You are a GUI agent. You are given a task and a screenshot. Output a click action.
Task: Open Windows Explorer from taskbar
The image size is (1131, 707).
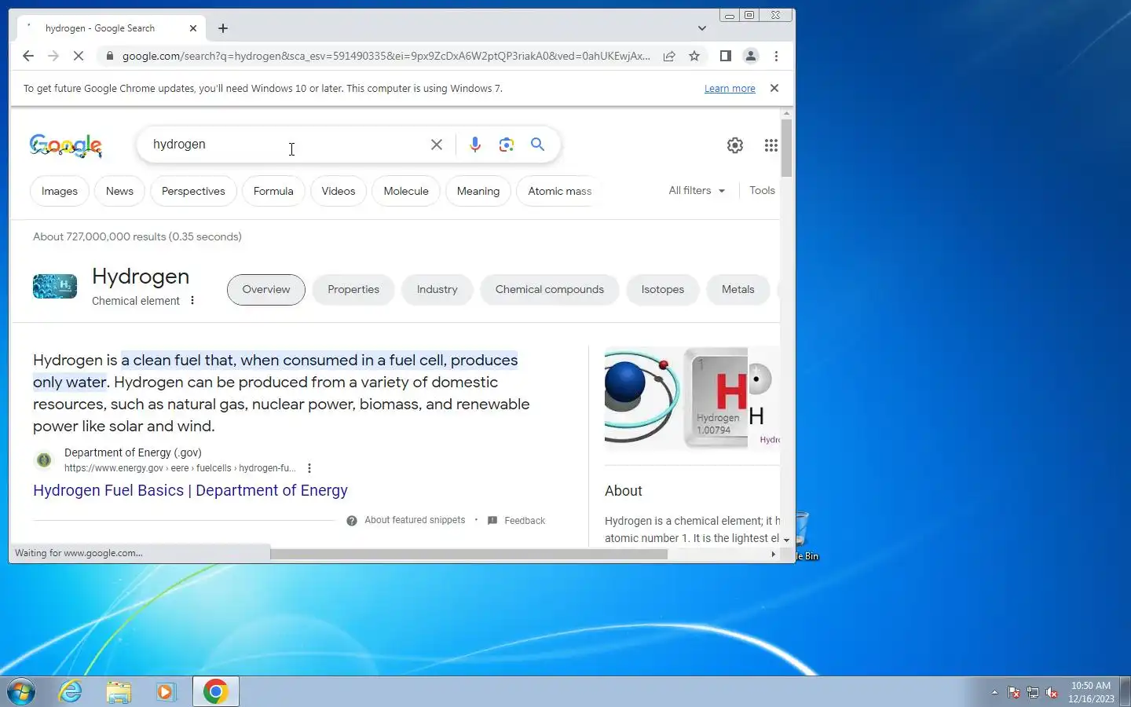coord(119,692)
